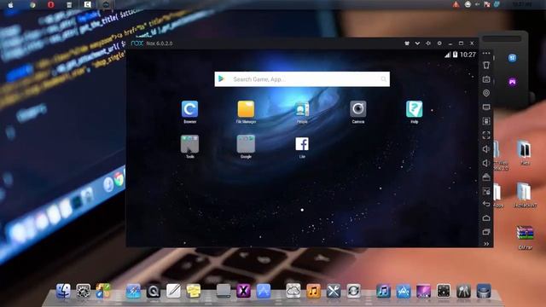Screen dimensions: 546x307
Task: Click the keyboard control icon in sidebar
Action: pos(486,79)
